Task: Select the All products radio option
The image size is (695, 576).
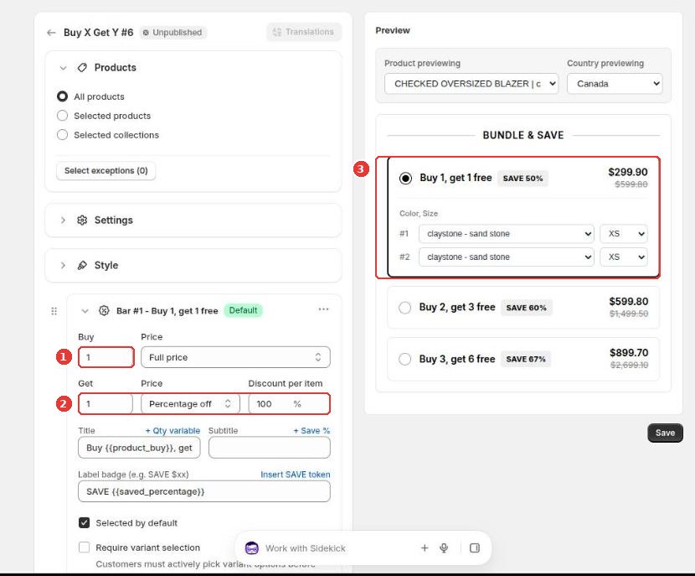Action: 63,96
